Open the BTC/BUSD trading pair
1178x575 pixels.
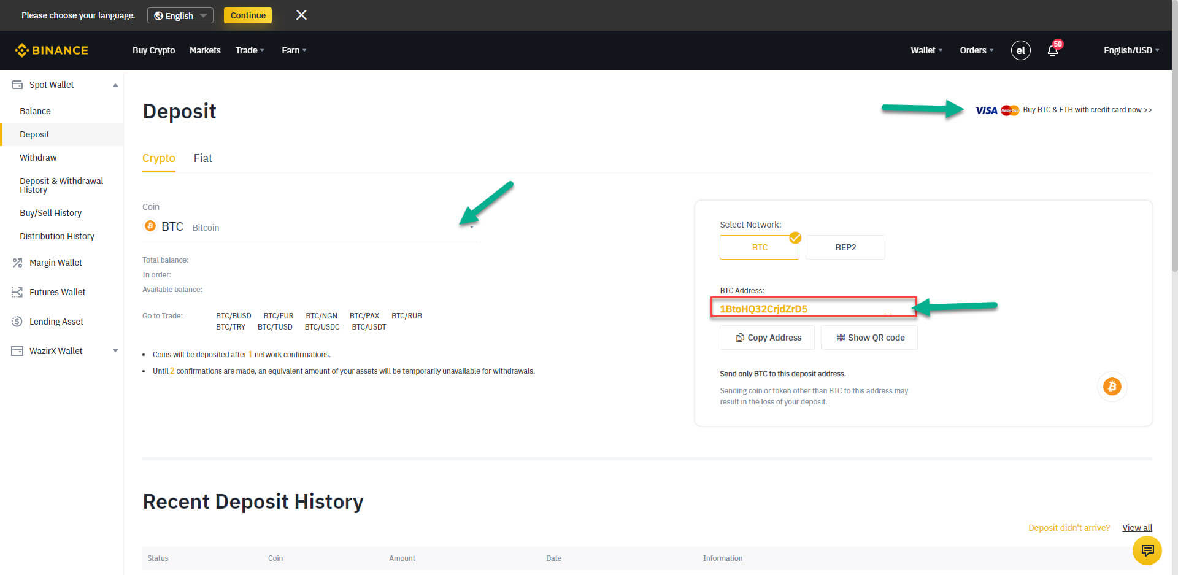[x=233, y=316]
